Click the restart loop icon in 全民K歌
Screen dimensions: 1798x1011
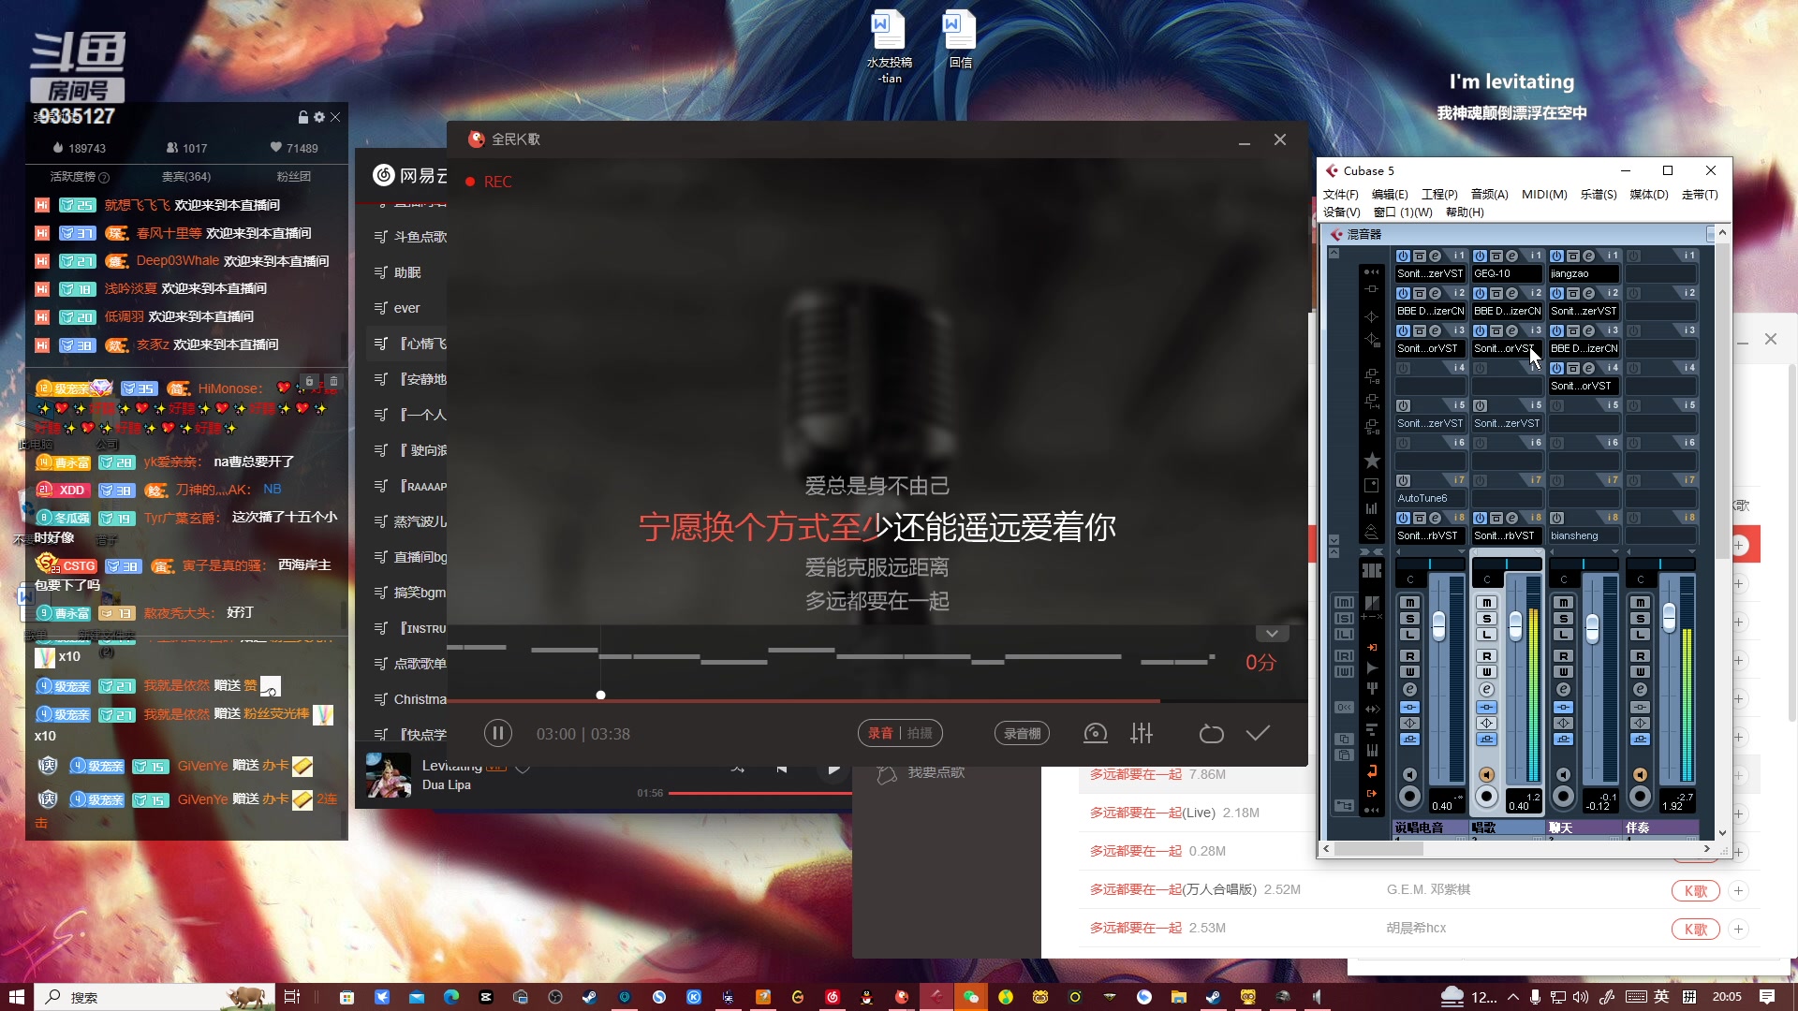1211,734
